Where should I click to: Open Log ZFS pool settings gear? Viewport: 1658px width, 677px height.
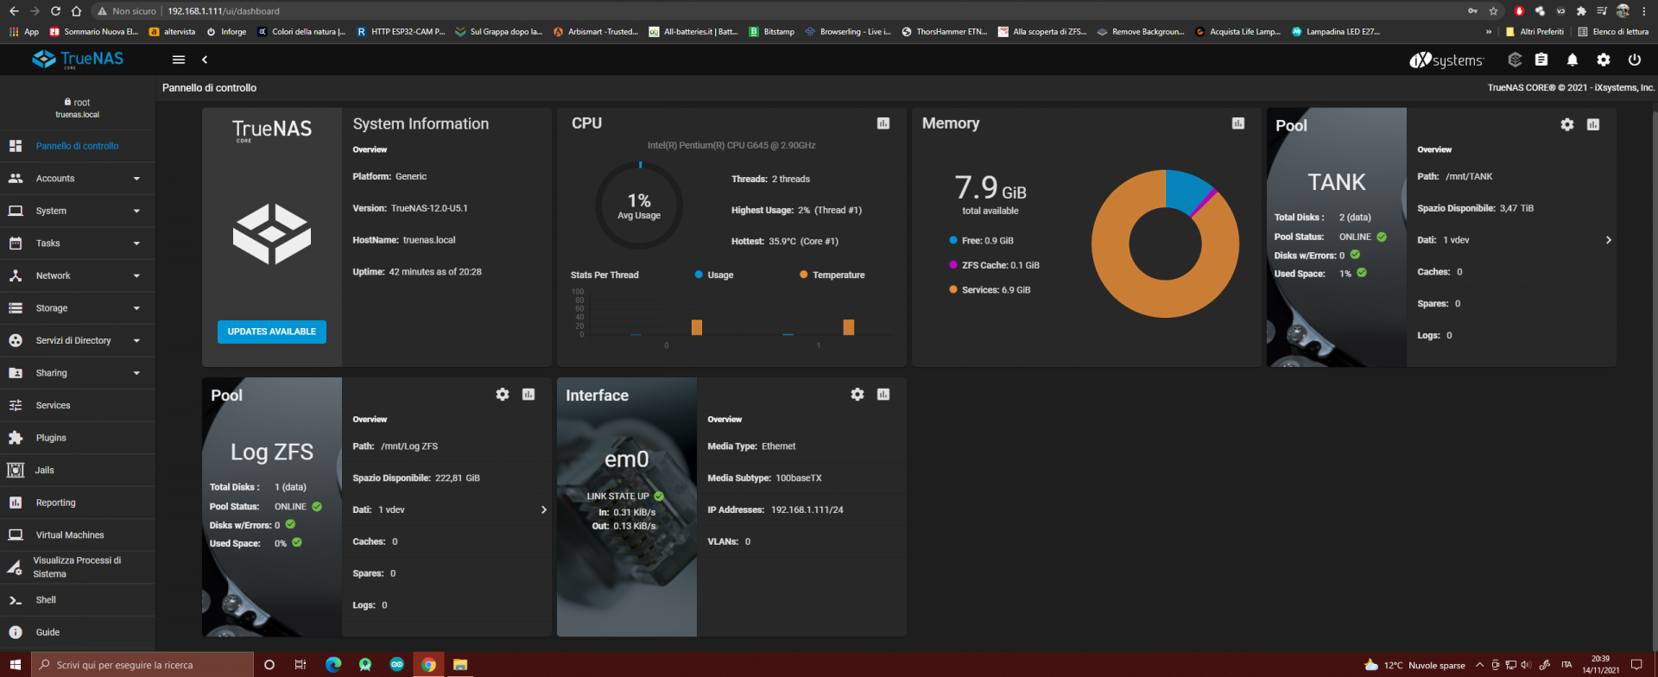(x=503, y=395)
